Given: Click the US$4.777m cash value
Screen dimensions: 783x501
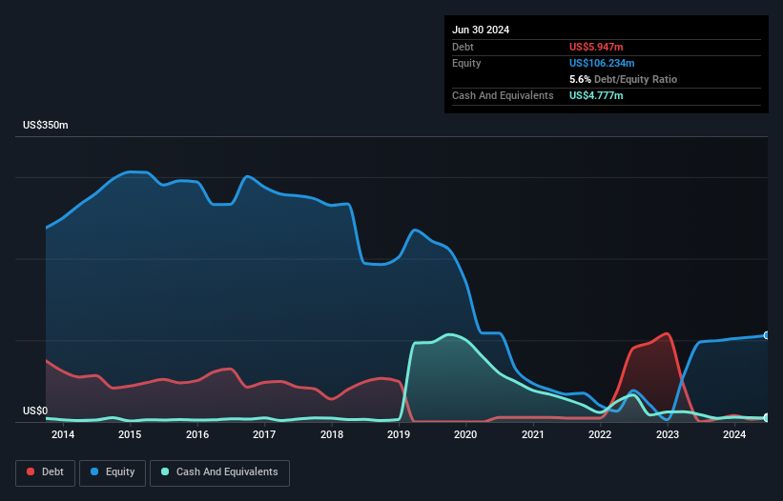Looking at the screenshot, I should [596, 95].
